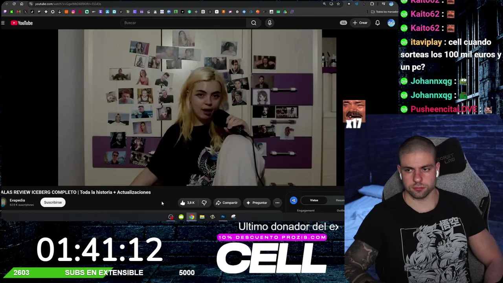Open the TikTok bookmark
Image resolution: width=503 pixels, height=283 pixels.
(x=32, y=12)
